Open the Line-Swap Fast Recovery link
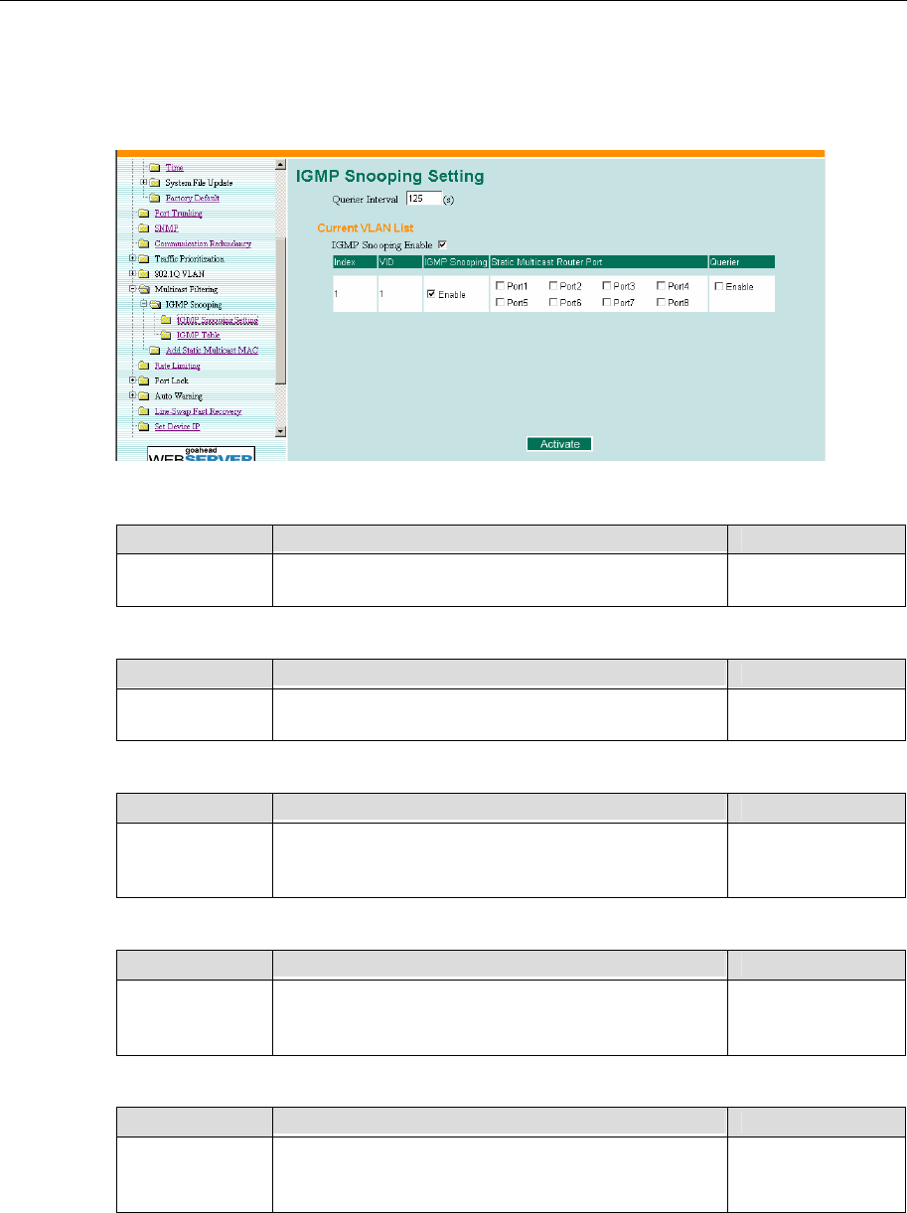The height and width of the screenshot is (1213, 907). pyautogui.click(x=198, y=411)
